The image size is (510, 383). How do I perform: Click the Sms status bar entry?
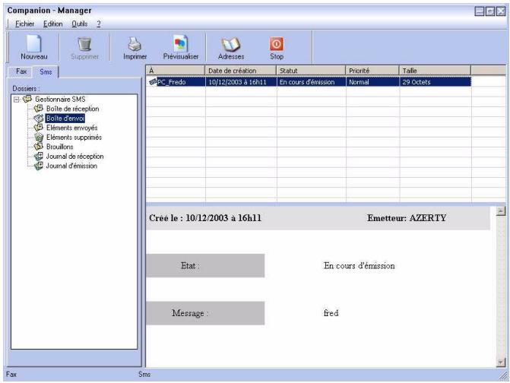(144, 374)
